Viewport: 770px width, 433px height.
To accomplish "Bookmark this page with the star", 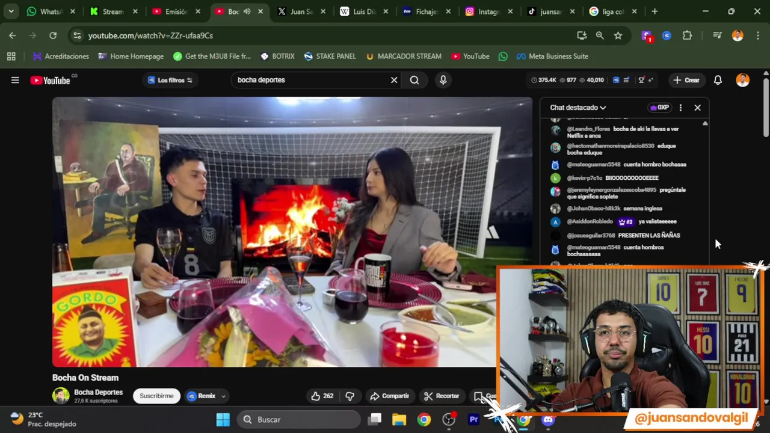I will click(x=618, y=35).
